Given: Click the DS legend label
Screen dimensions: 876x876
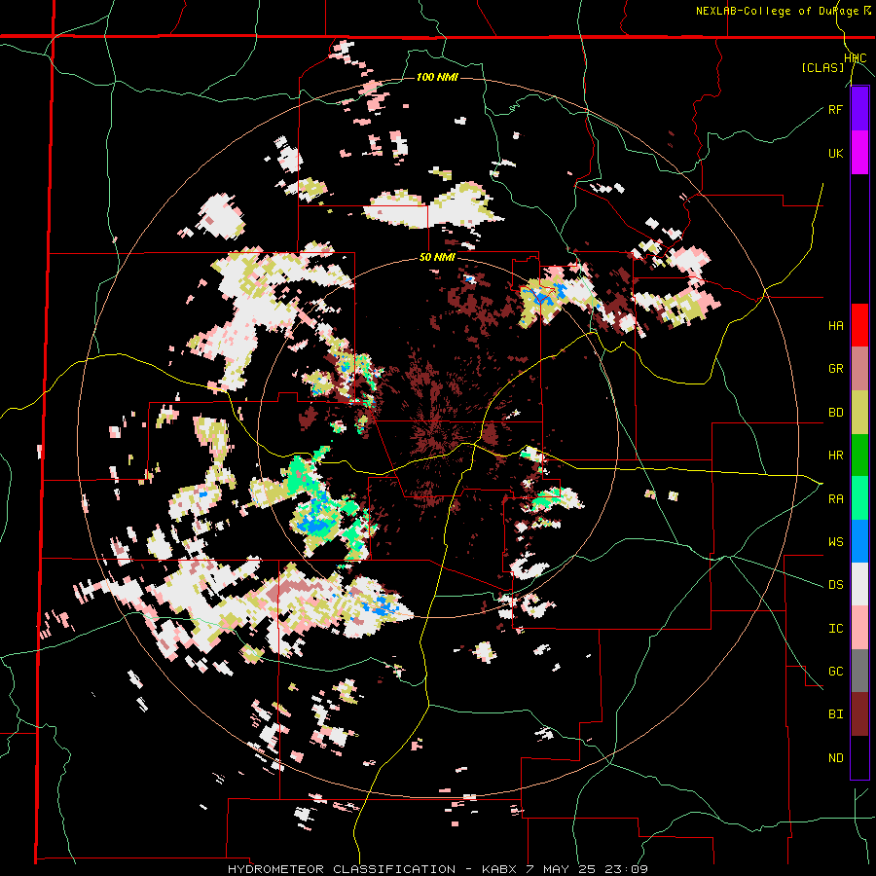Looking at the screenshot, I should (x=835, y=585).
